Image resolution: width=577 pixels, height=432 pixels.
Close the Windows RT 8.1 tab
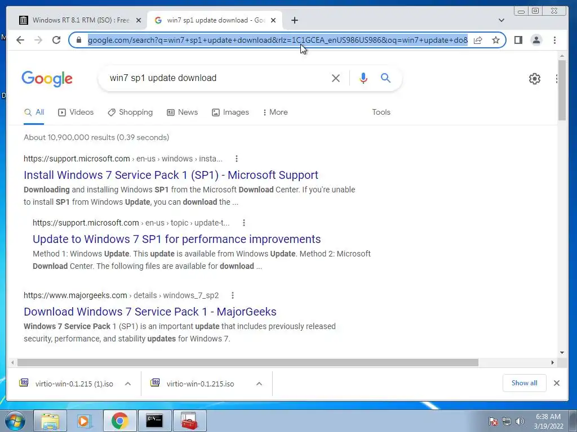tap(139, 20)
